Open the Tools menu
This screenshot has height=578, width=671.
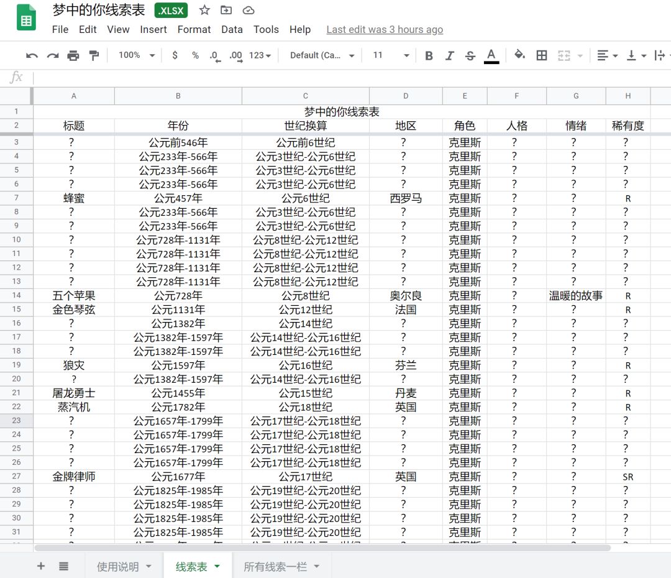click(x=266, y=30)
